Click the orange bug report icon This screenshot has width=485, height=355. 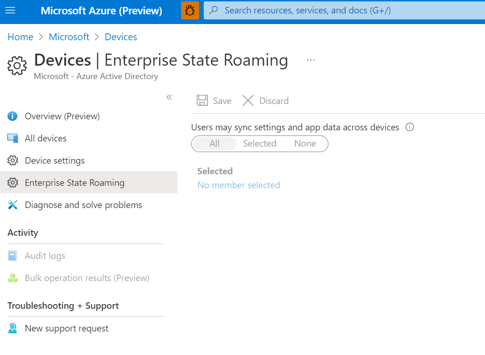point(190,10)
